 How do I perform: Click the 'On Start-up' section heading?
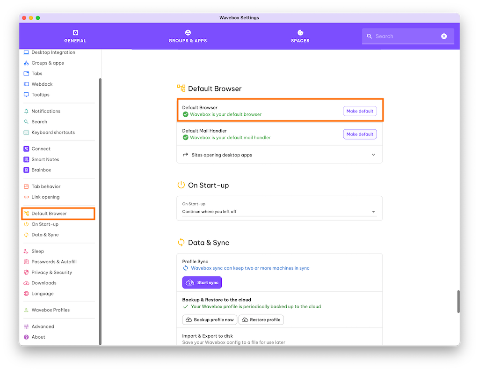pos(208,185)
